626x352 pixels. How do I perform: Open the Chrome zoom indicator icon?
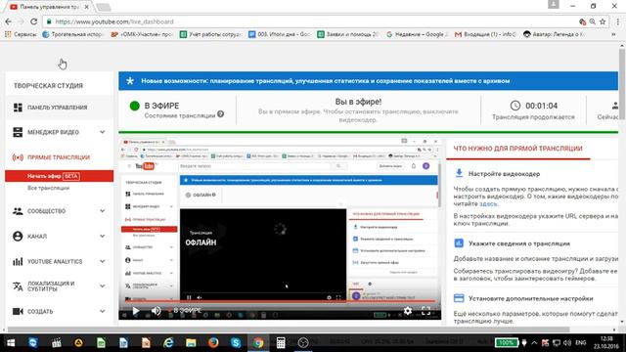tap(593, 22)
